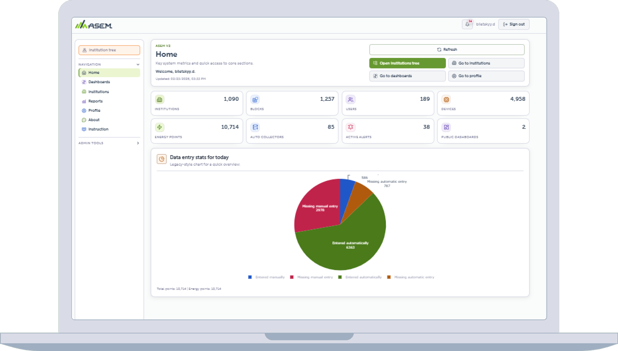618x351 pixels.
Task: Collapse the Navigation section chevron
Action: [x=138, y=64]
